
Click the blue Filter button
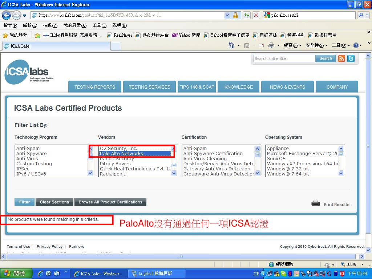[x=24, y=202]
